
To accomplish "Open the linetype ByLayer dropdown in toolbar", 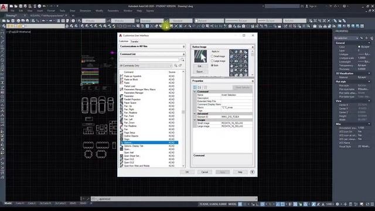I will (x=241, y=21).
